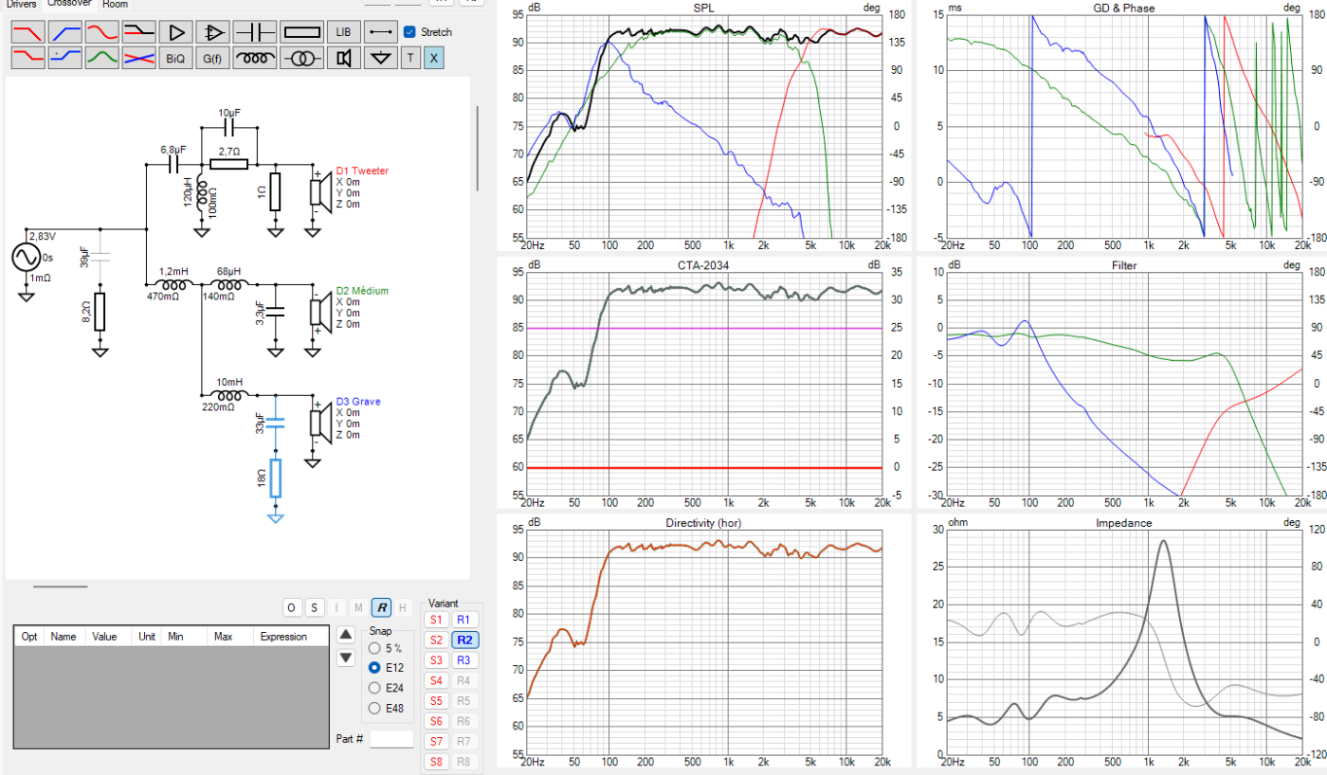The height and width of the screenshot is (775, 1327).
Task: Select the D2 Médium driver label
Action: [362, 291]
